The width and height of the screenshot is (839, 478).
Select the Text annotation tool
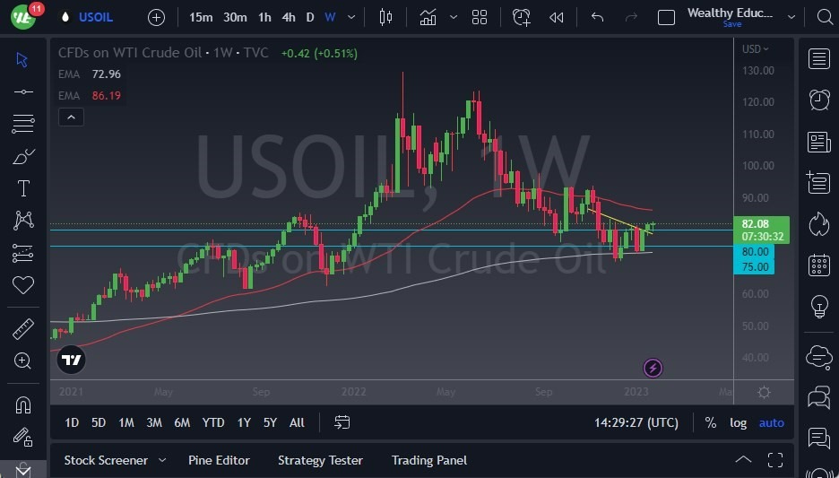(23, 188)
